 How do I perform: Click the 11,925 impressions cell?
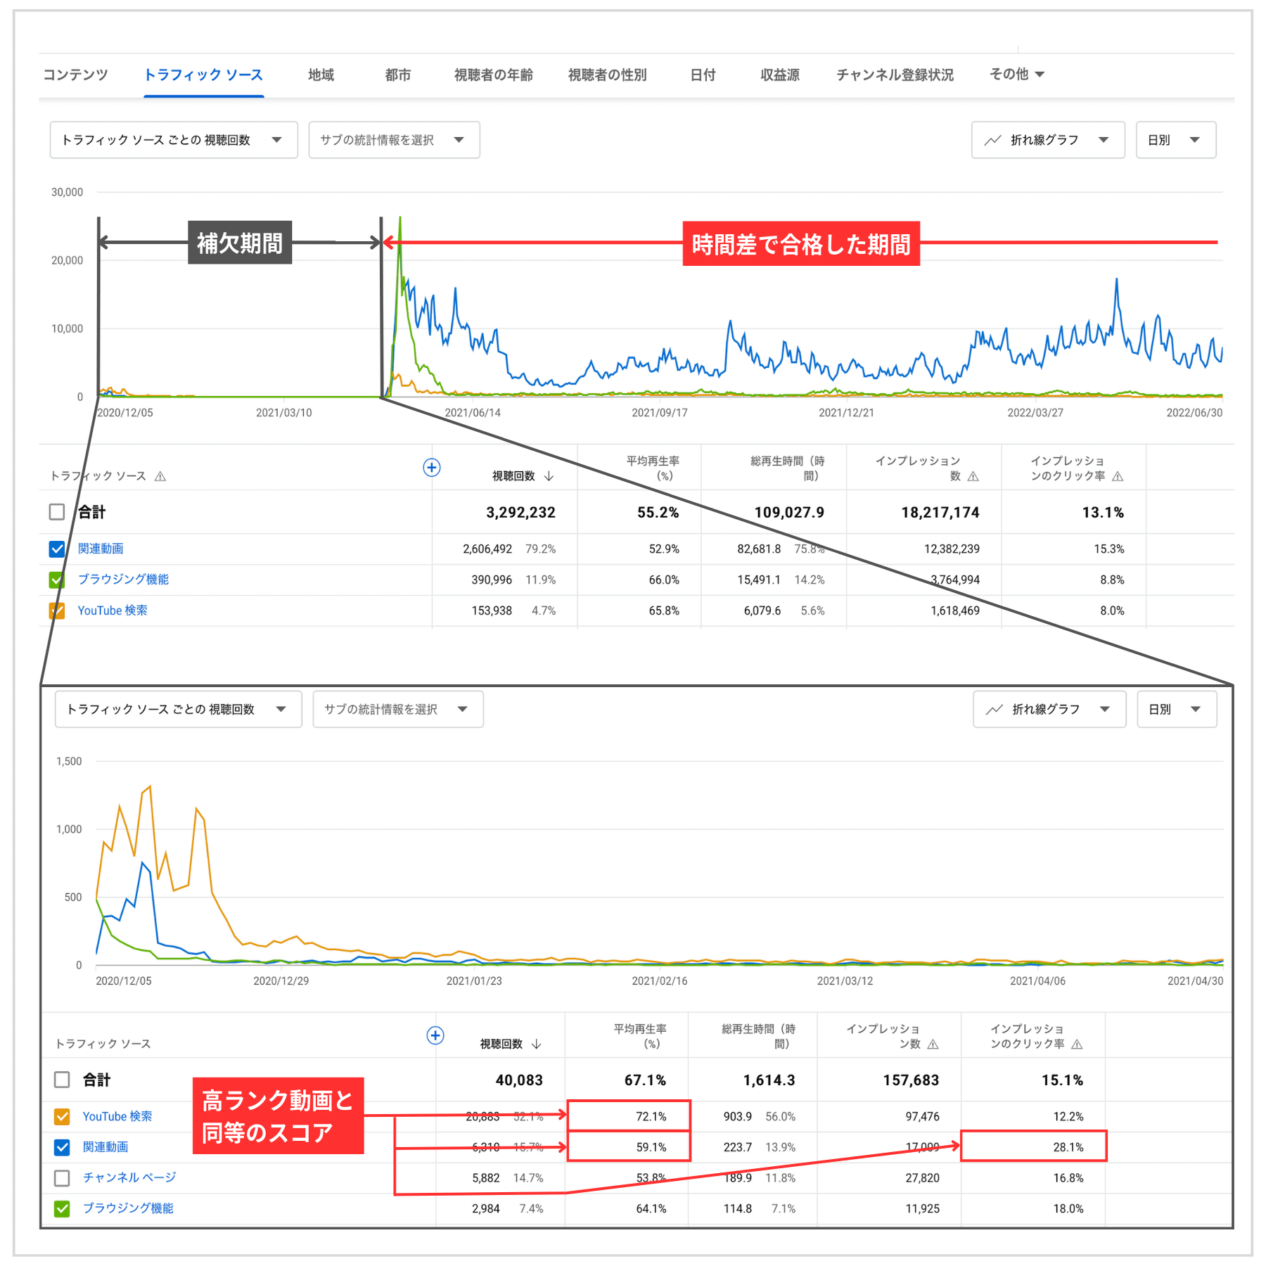[922, 1208]
